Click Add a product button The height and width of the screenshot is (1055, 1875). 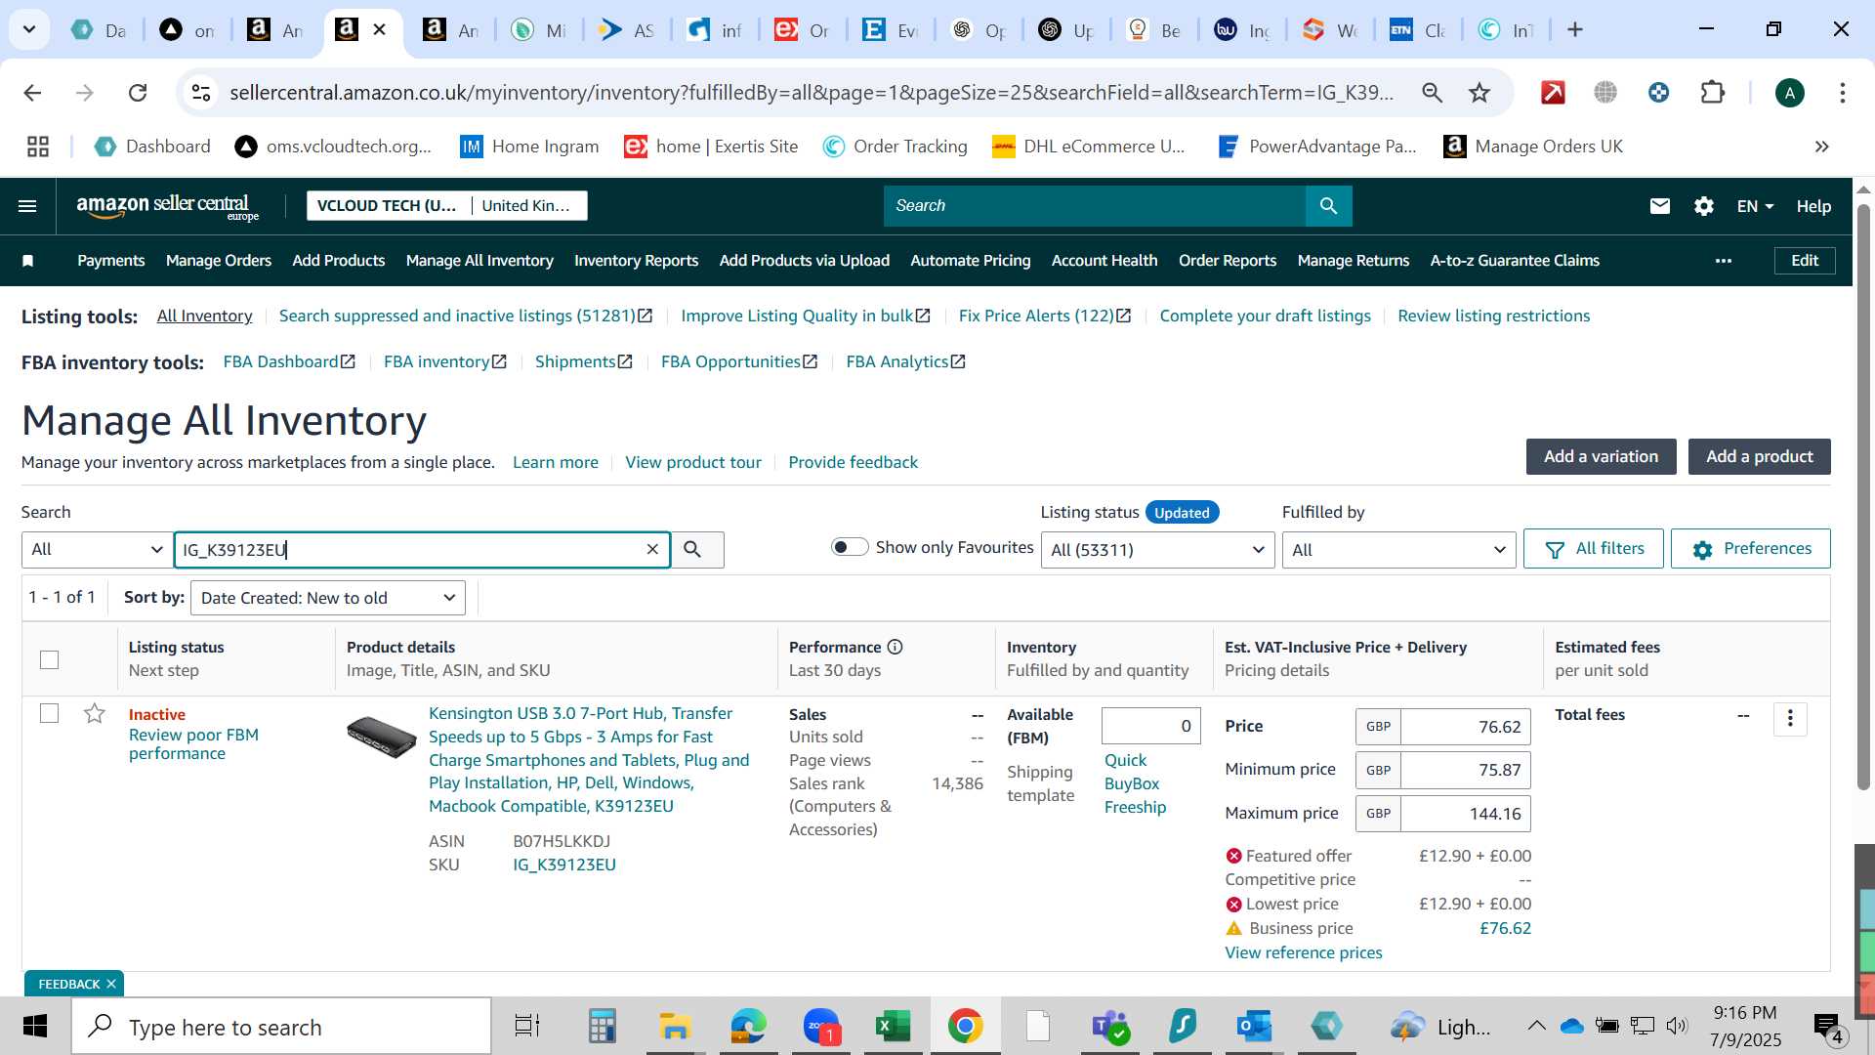pyautogui.click(x=1760, y=457)
